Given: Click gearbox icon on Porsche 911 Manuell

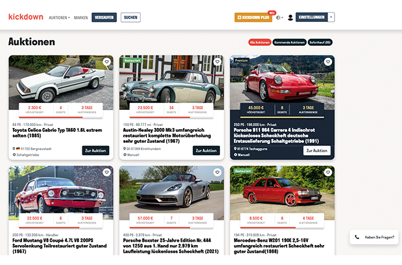Looking at the screenshot, I should point(235,154).
